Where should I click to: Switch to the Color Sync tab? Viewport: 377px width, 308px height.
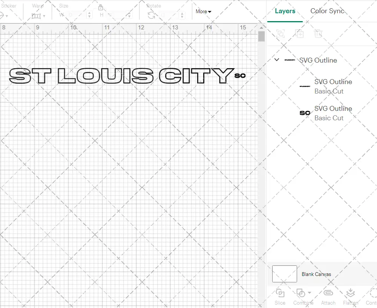tap(327, 11)
